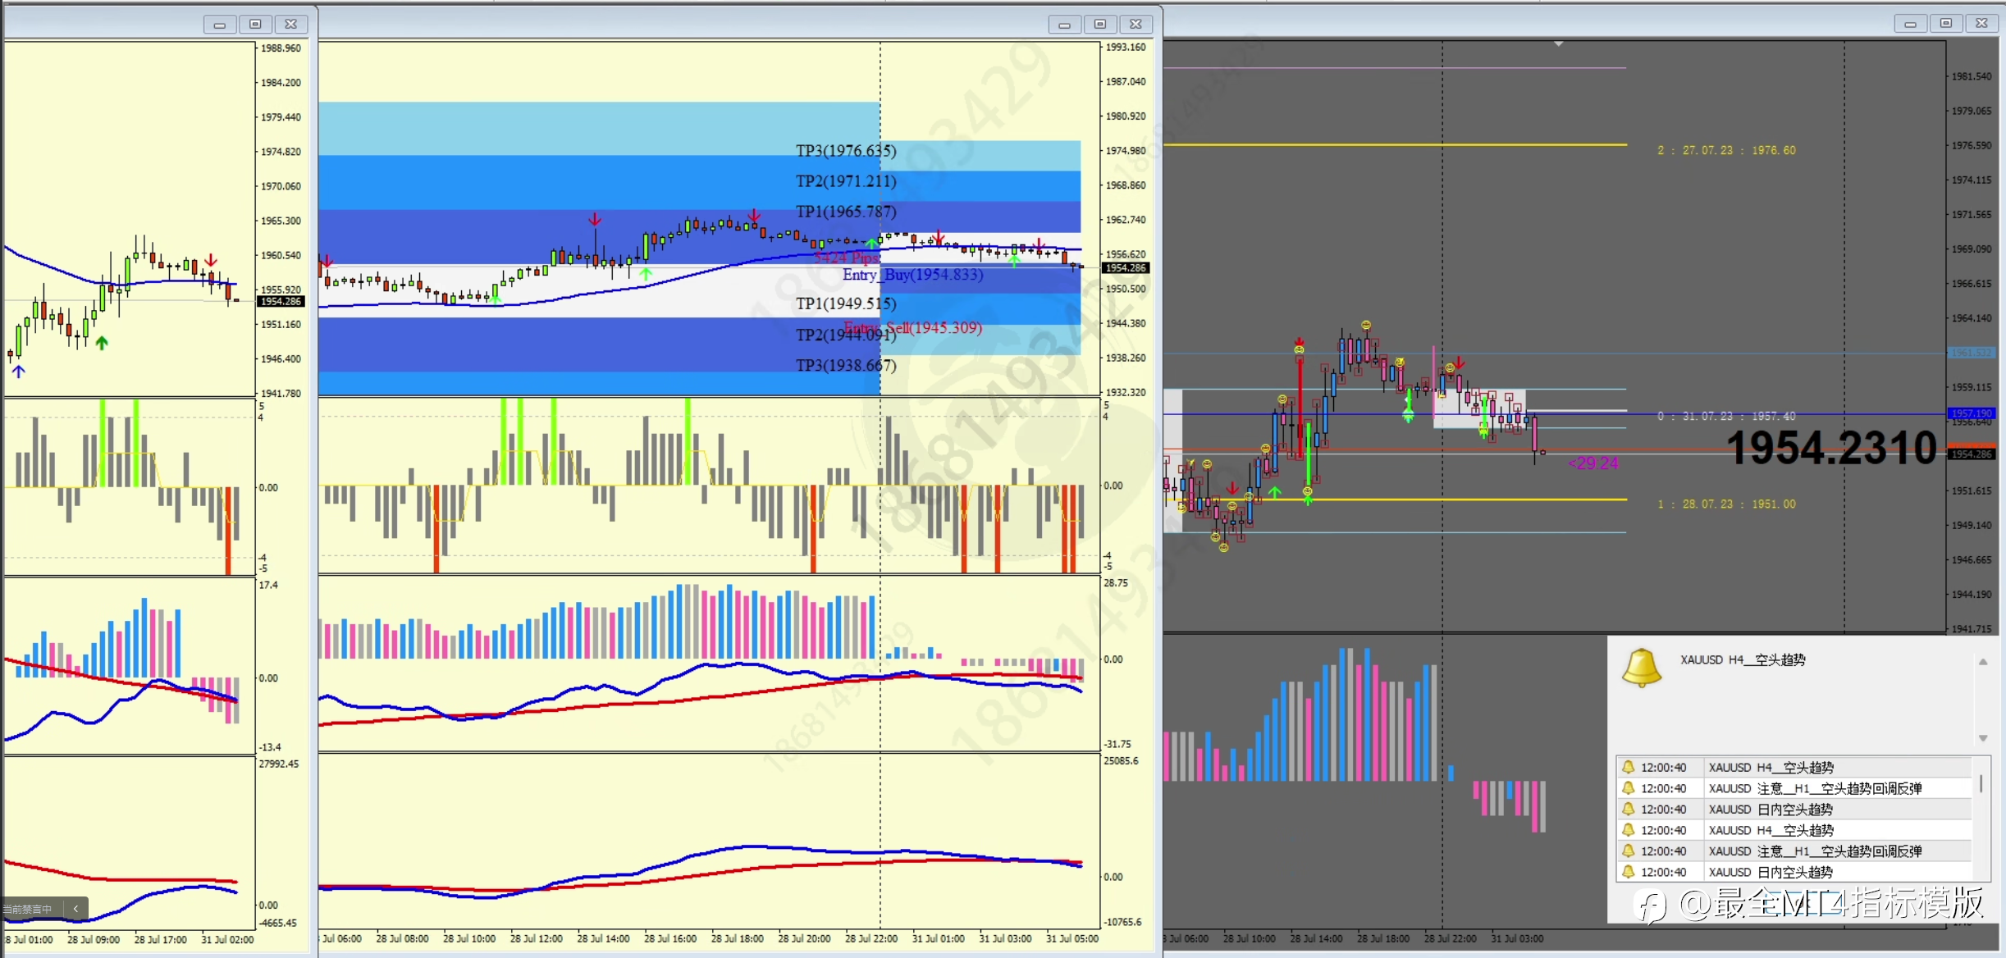Click bell icon in last alert row
This screenshot has width=2006, height=958.
(1629, 872)
